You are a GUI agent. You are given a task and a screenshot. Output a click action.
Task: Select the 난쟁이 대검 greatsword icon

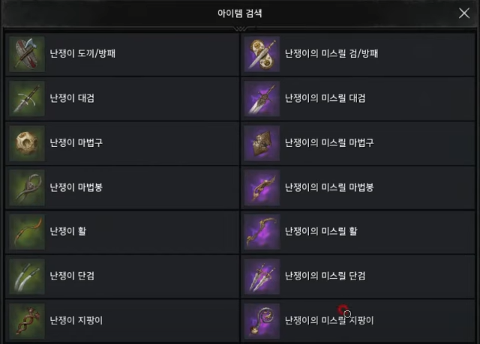tap(27, 99)
